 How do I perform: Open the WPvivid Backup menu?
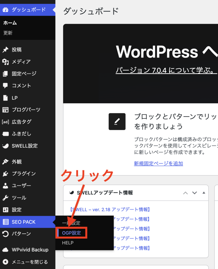click(28, 250)
